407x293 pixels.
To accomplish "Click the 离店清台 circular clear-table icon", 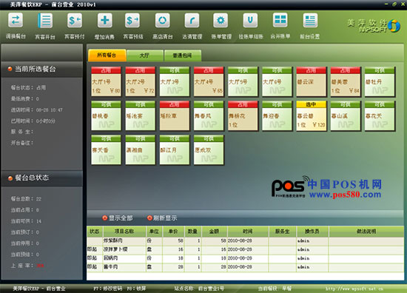I will 163,21.
